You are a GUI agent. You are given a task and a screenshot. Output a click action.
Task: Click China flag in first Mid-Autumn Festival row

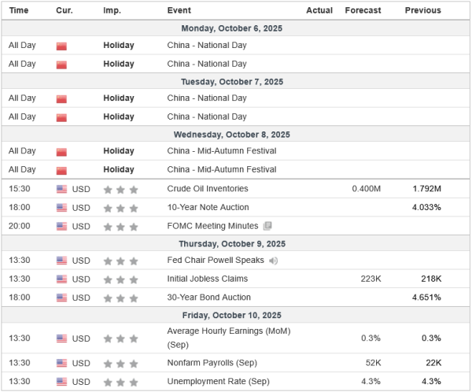pos(62,151)
